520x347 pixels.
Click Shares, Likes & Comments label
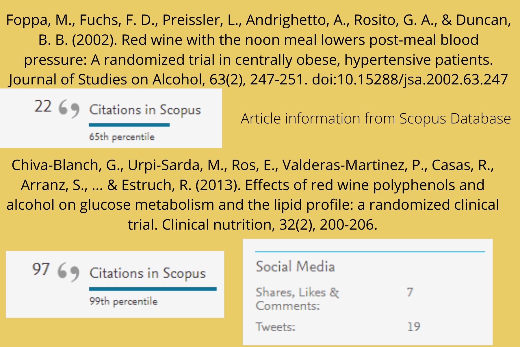coord(298,299)
